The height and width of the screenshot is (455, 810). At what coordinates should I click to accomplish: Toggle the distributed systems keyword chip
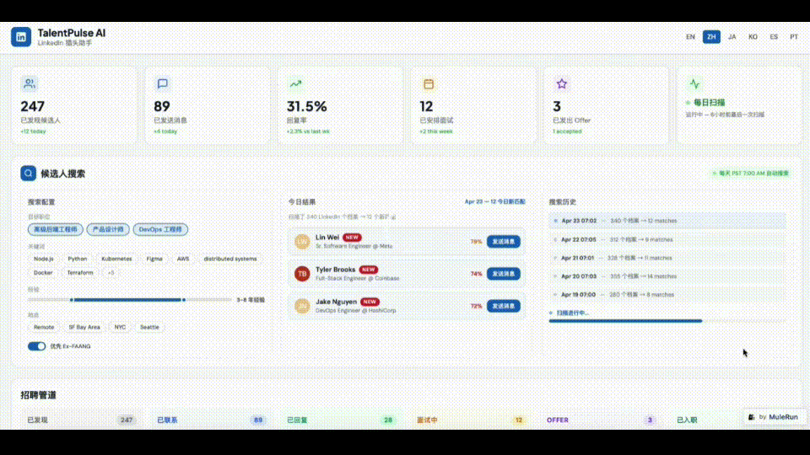coord(229,259)
